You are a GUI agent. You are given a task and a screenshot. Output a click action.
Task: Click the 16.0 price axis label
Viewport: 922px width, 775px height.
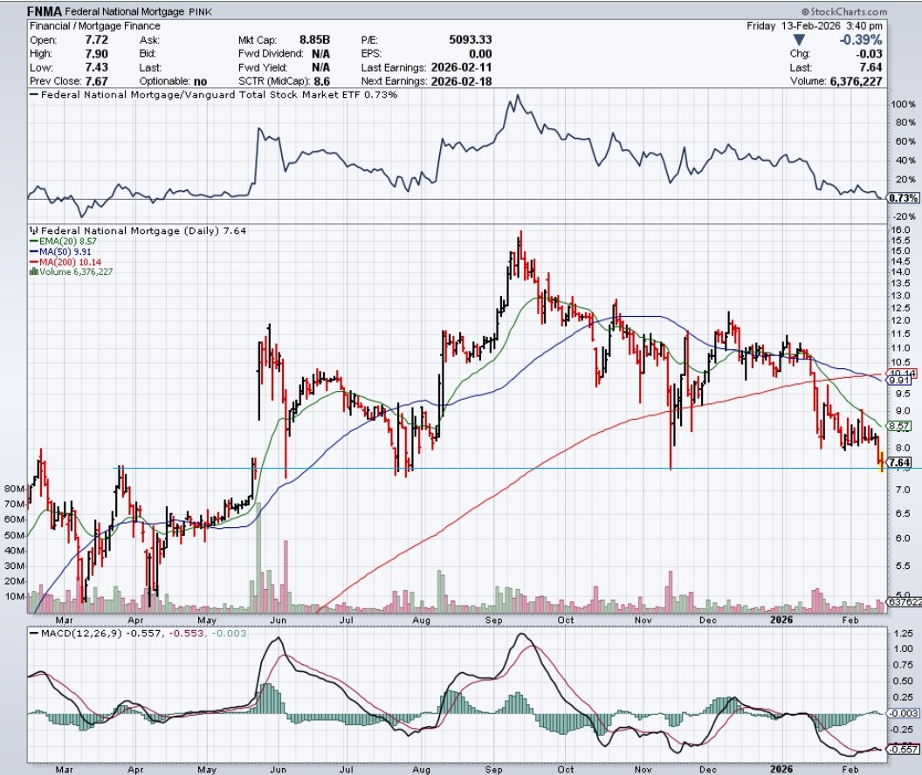(899, 230)
